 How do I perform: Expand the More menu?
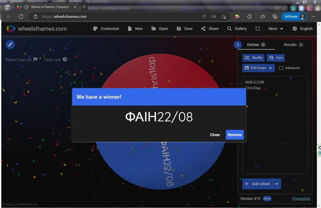pyautogui.click(x=276, y=28)
